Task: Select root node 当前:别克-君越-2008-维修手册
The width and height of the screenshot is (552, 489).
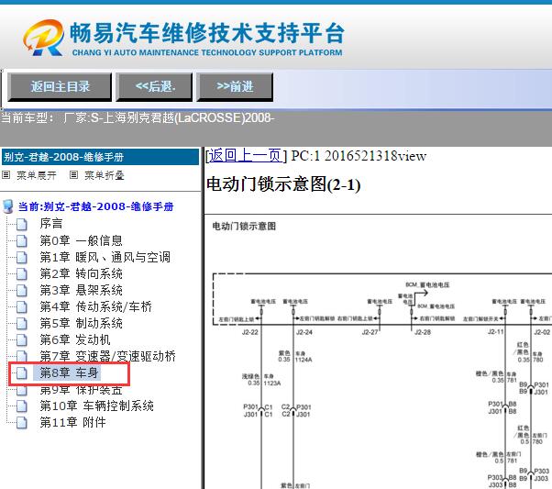Action: pyautogui.click(x=95, y=206)
